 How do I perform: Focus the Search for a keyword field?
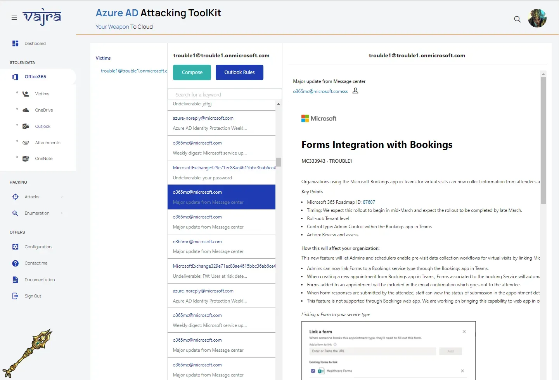point(225,95)
